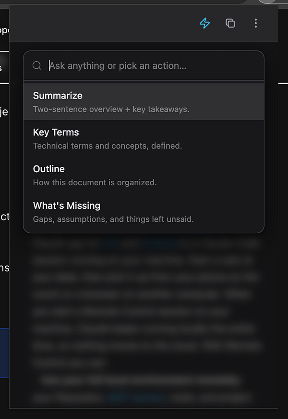This screenshot has width=288, height=419.
Task: Choose the Key Terms action
Action: 56,132
